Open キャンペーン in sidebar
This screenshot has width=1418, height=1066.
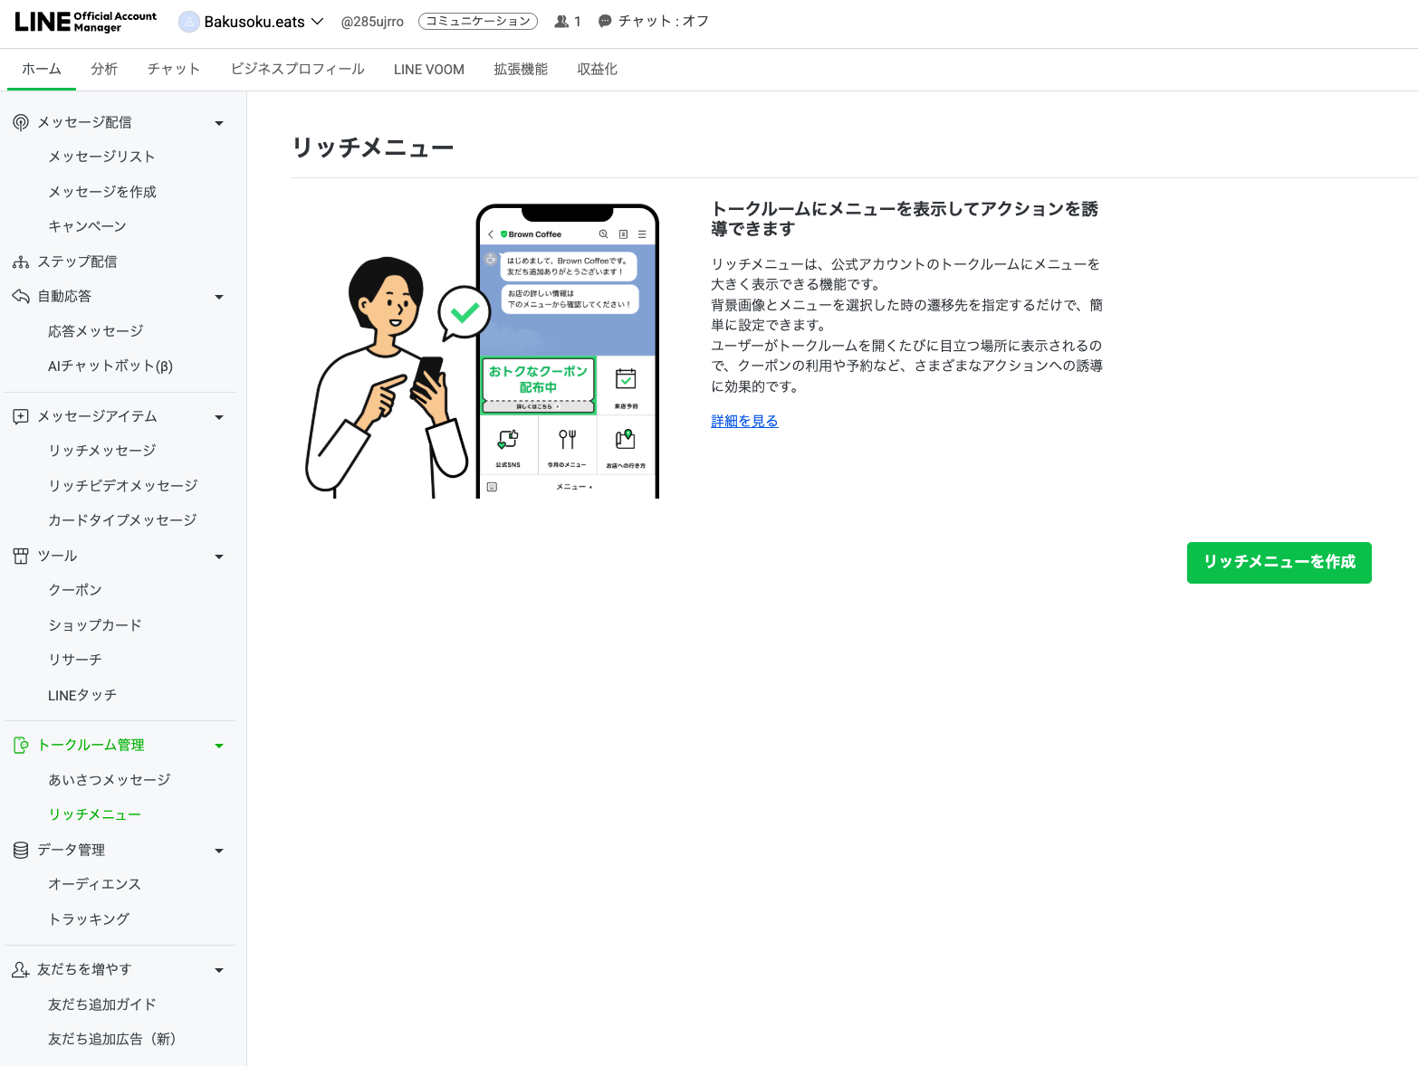pyautogui.click(x=87, y=226)
